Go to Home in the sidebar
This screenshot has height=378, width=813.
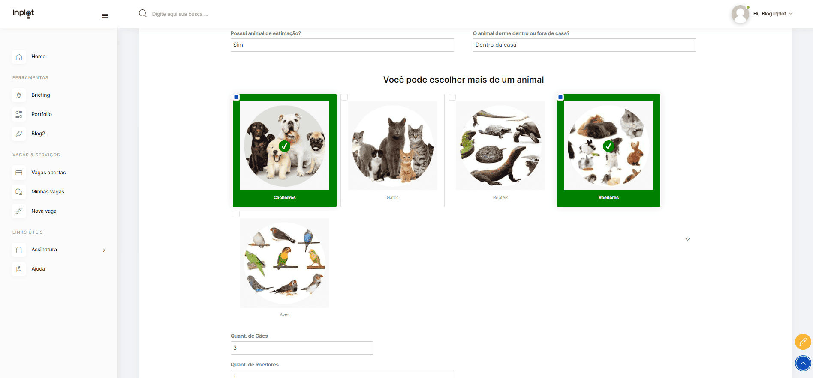click(38, 57)
